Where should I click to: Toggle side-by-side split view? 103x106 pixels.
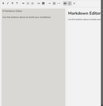tap(70, 3)
